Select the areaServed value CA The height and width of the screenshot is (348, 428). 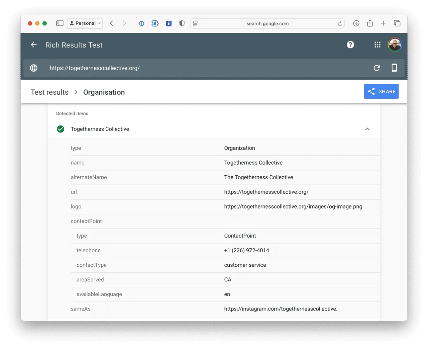point(228,280)
